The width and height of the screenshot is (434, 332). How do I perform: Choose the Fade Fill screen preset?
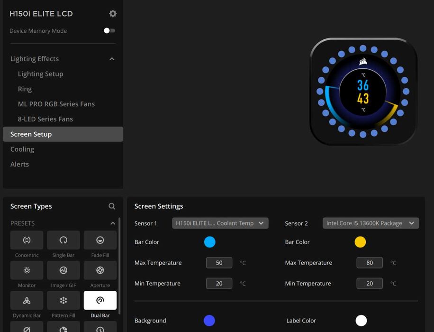click(100, 240)
